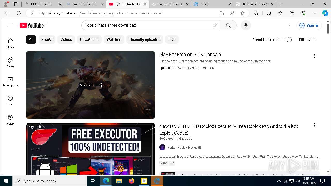Select the All filter chip
Image resolution: width=331 pixels, height=186 pixels.
31,40
